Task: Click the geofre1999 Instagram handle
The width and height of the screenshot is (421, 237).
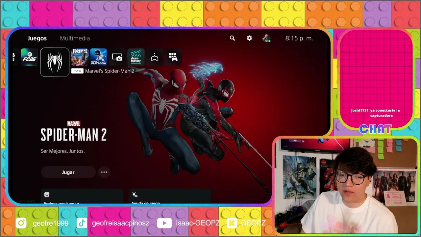Action: [x=51, y=223]
